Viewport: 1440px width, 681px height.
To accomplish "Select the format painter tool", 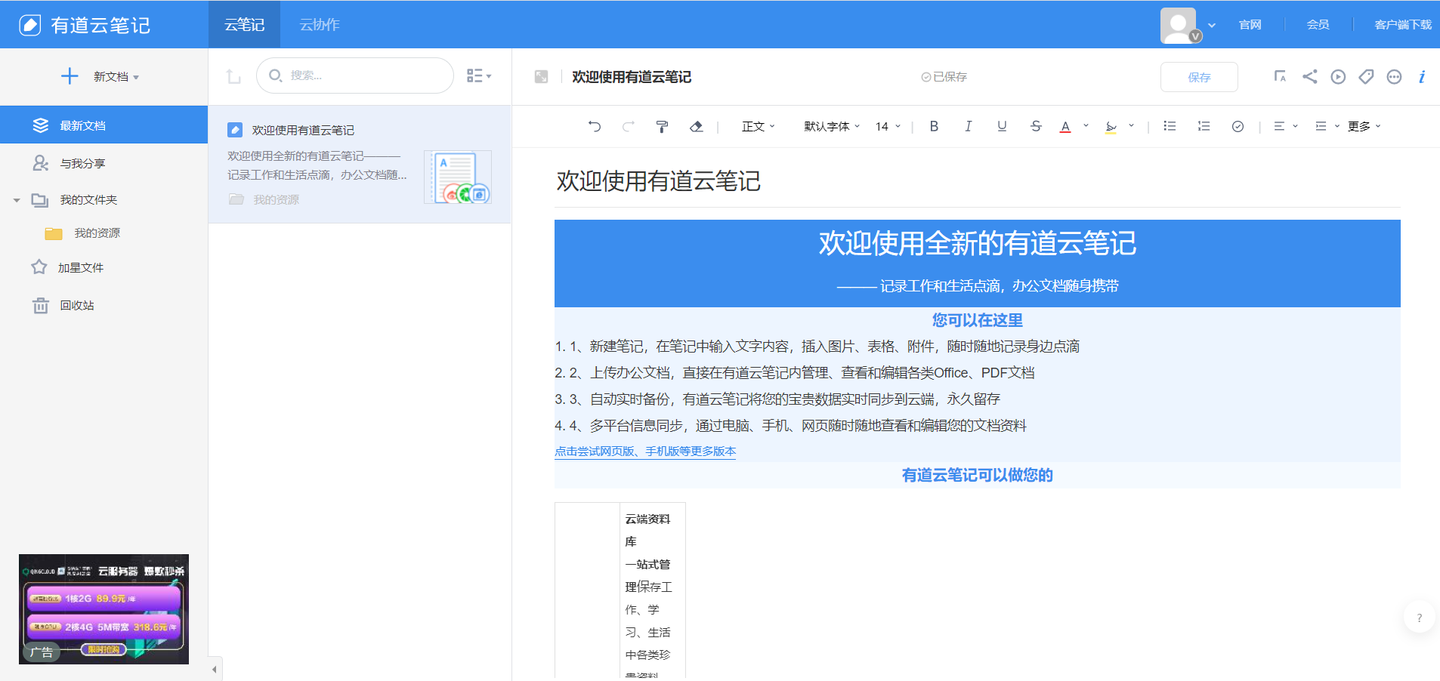I will pos(662,126).
